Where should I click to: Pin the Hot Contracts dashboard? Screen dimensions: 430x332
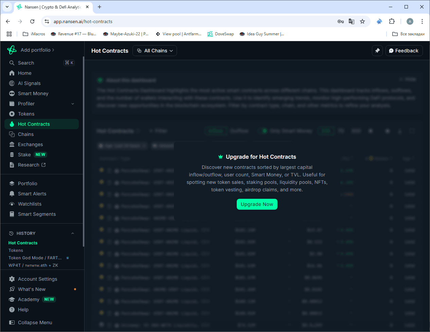(377, 51)
